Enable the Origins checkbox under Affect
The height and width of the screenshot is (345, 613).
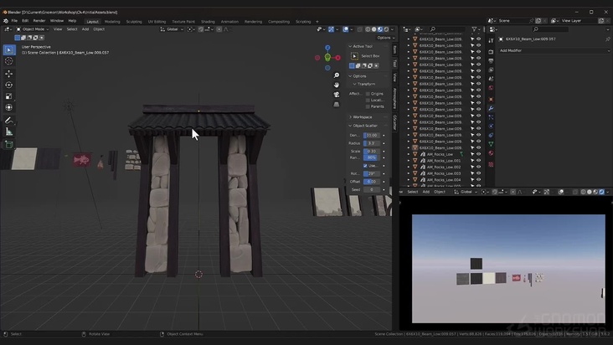[x=368, y=94]
